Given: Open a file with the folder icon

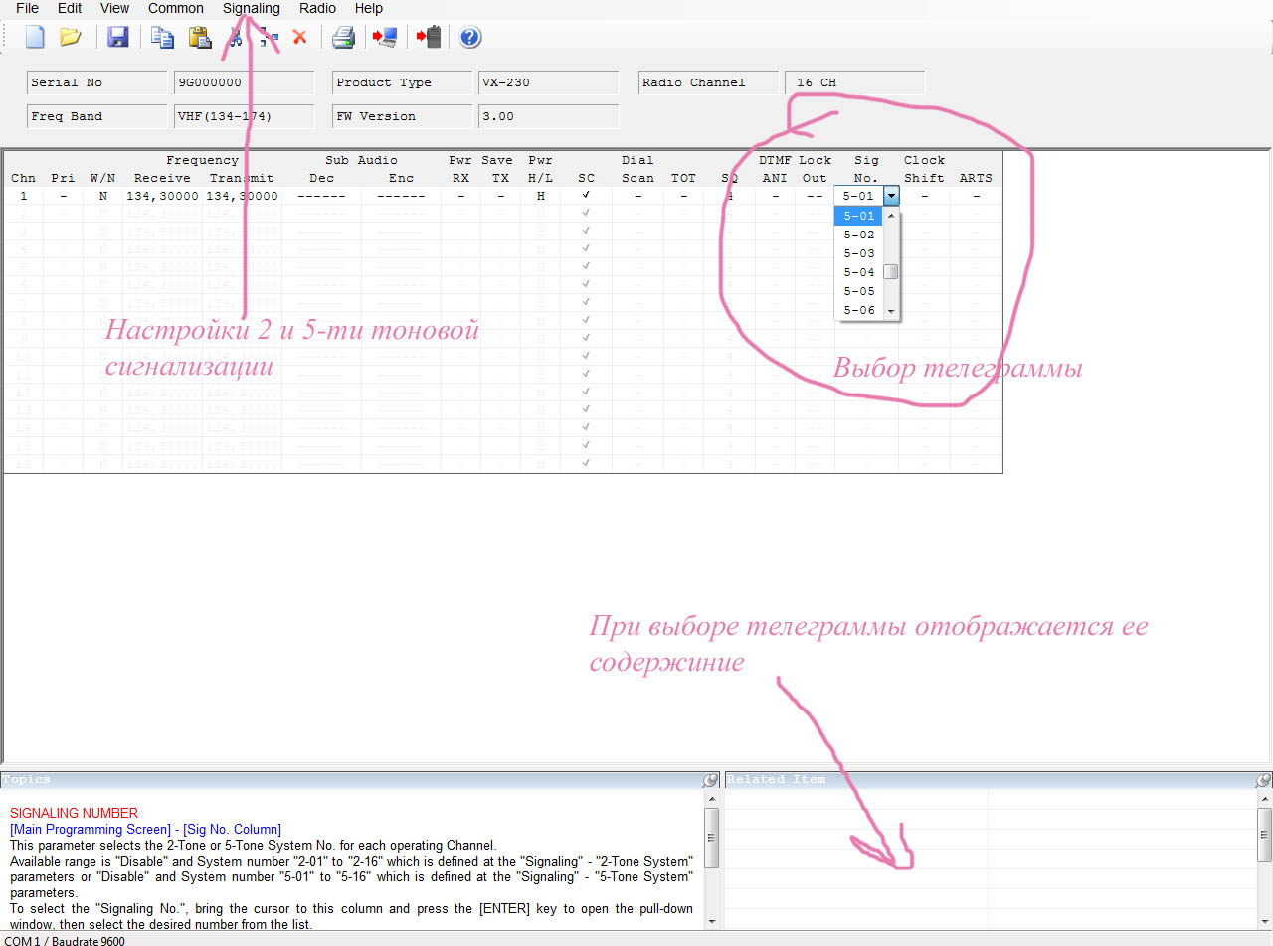Looking at the screenshot, I should (x=70, y=38).
